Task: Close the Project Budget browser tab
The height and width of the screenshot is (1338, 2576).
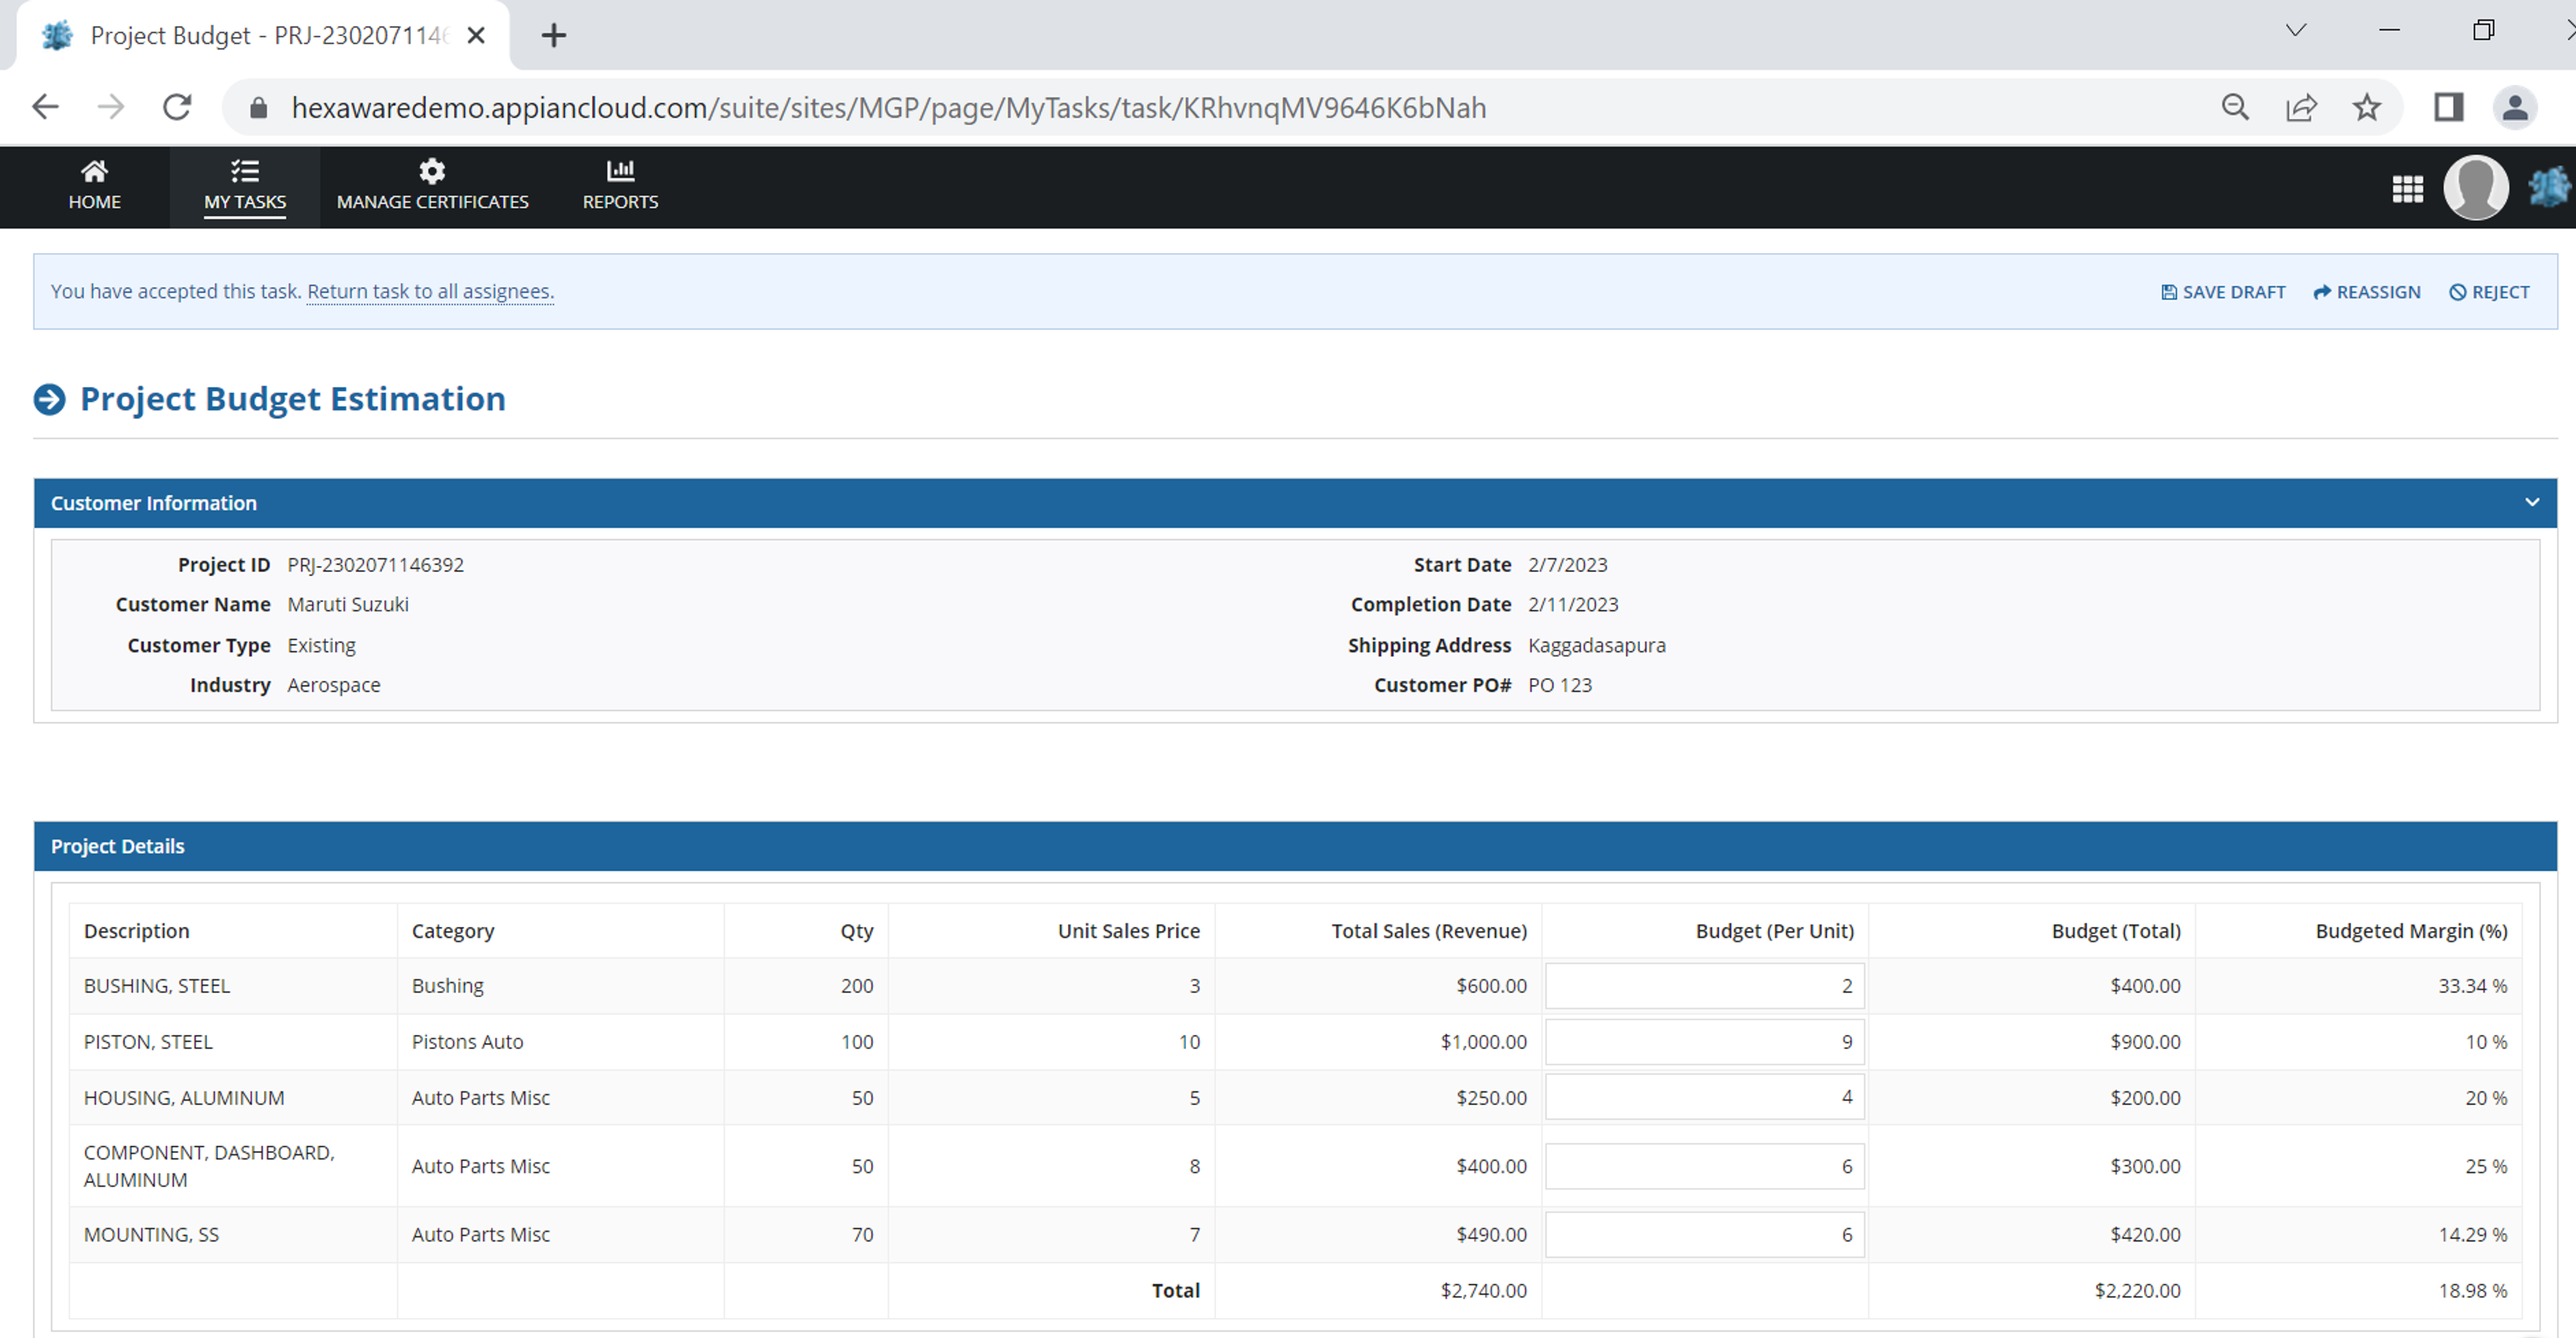Action: (x=476, y=35)
